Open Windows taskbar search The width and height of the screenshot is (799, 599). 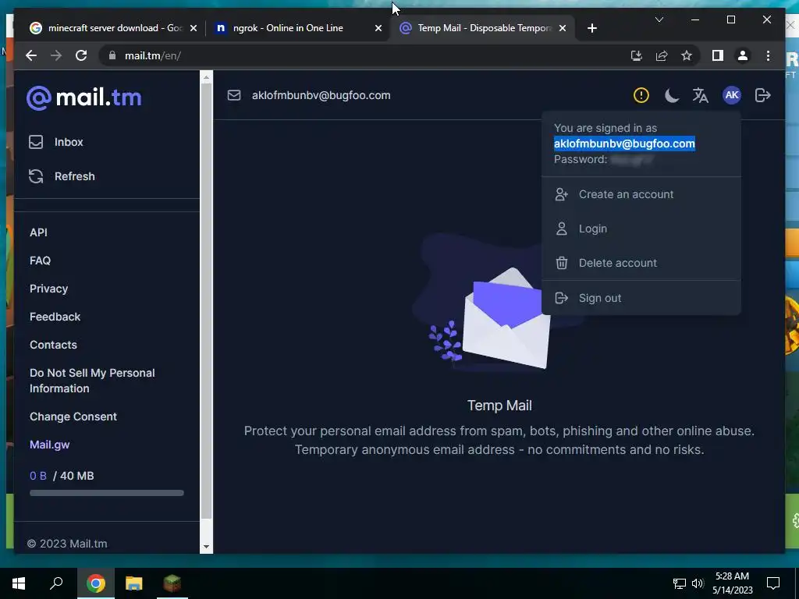(56, 583)
